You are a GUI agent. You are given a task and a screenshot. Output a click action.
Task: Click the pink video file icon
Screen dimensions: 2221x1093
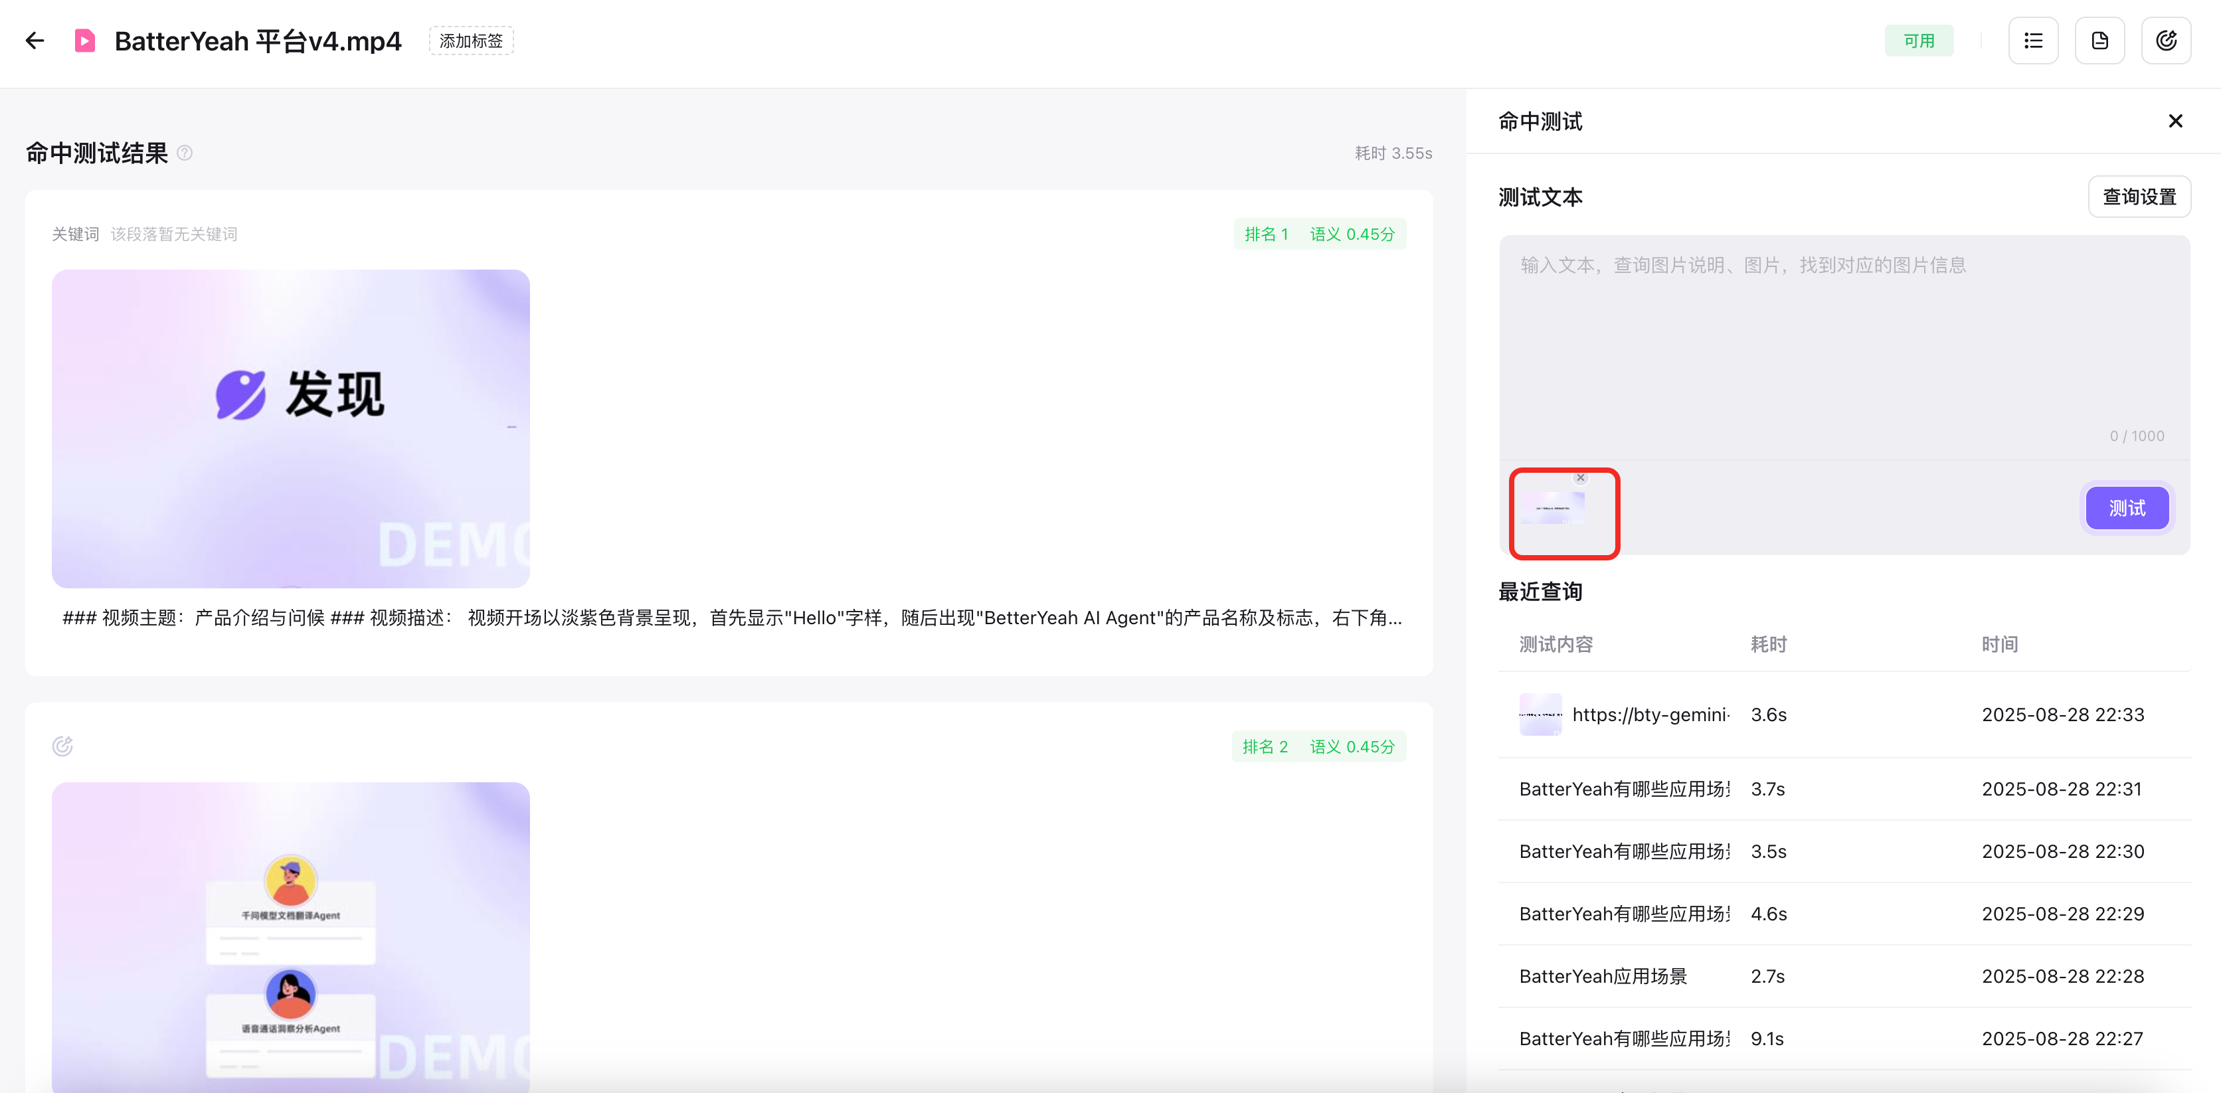[x=84, y=41]
